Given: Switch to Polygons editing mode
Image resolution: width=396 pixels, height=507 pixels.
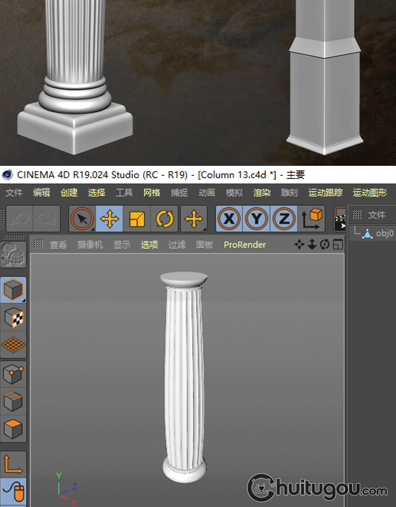Looking at the screenshot, I should click(x=13, y=429).
